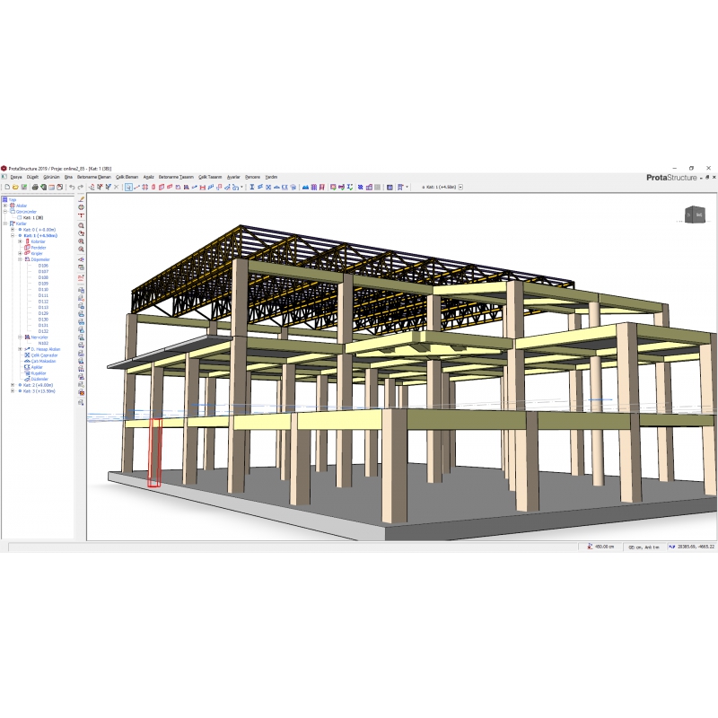Click the red T text tool icon
The image size is (718, 718).
[82, 216]
